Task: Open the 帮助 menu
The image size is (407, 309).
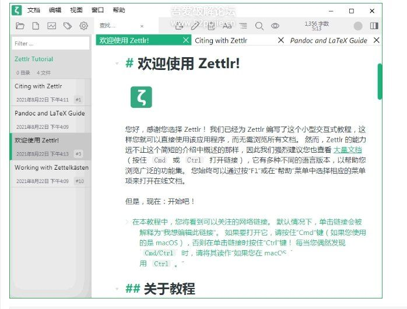Action: point(119,10)
